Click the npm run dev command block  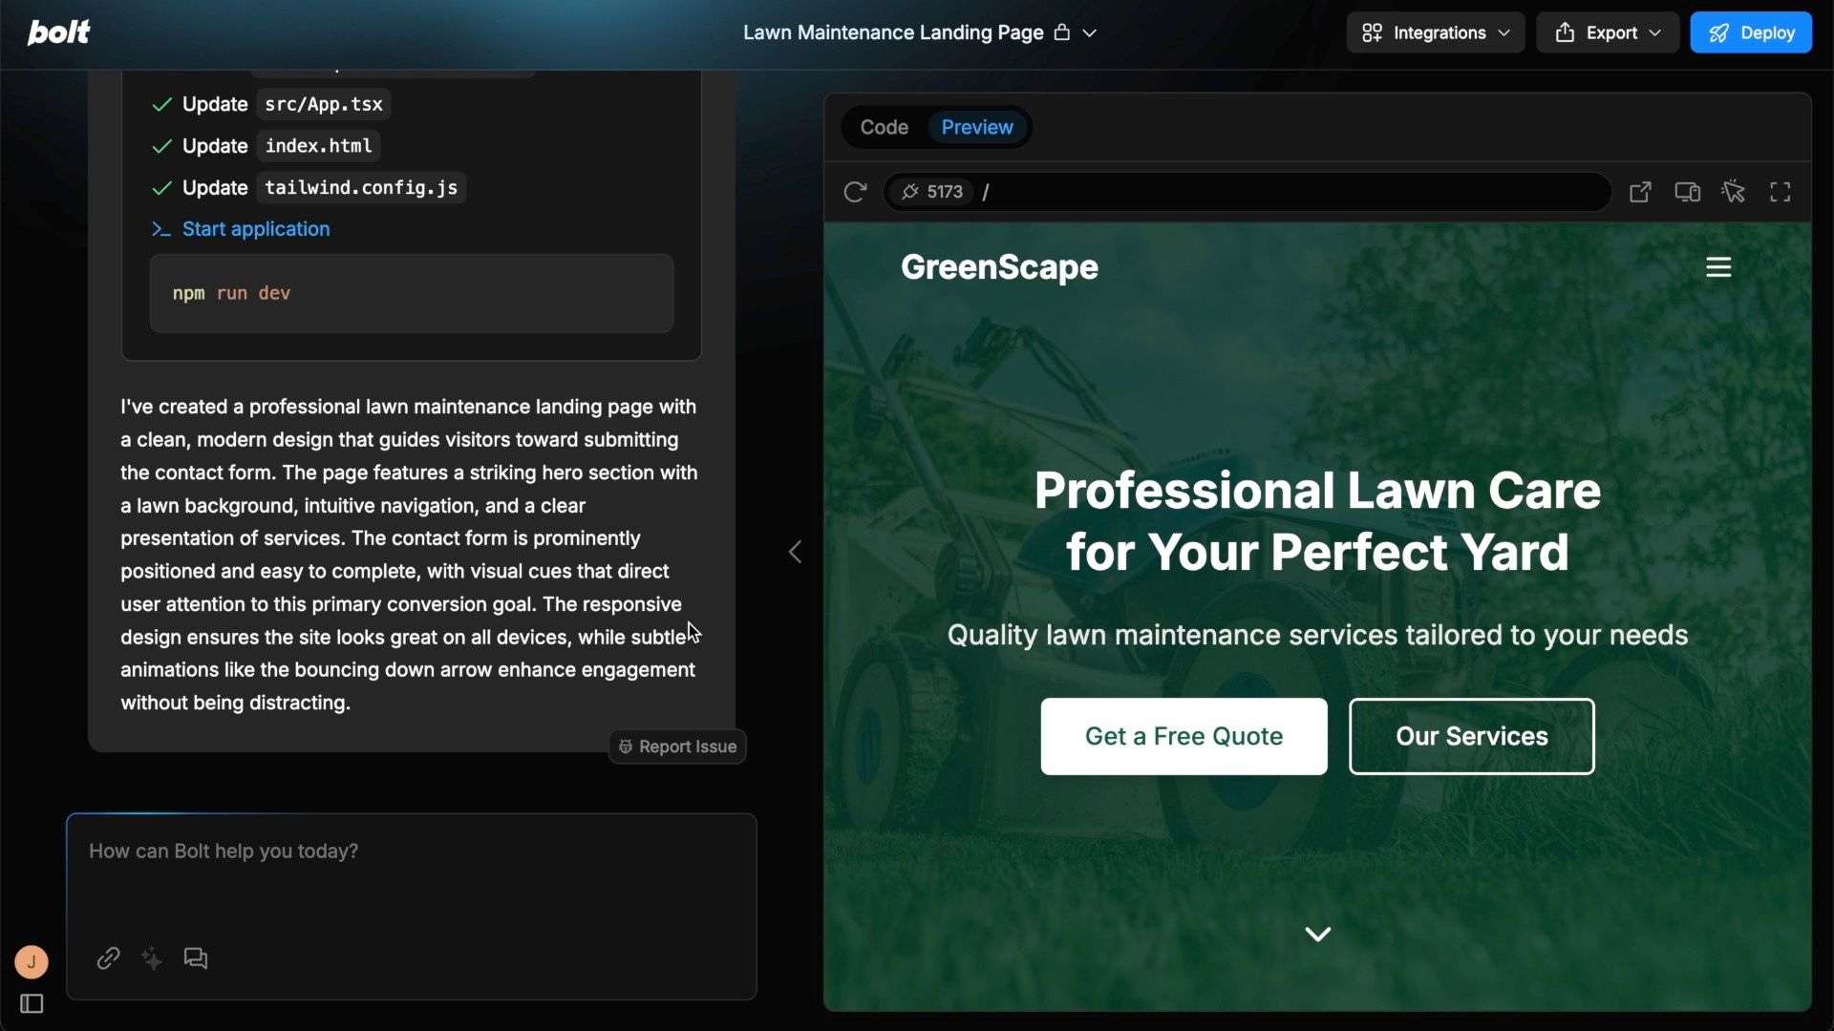(x=412, y=293)
